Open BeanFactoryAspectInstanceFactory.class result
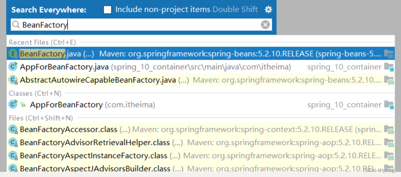The image size is (401, 177). (200, 155)
